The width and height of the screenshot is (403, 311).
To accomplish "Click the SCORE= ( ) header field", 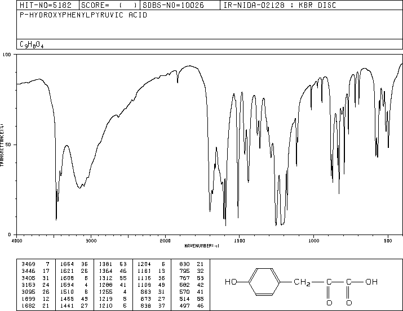I will tap(109, 5).
